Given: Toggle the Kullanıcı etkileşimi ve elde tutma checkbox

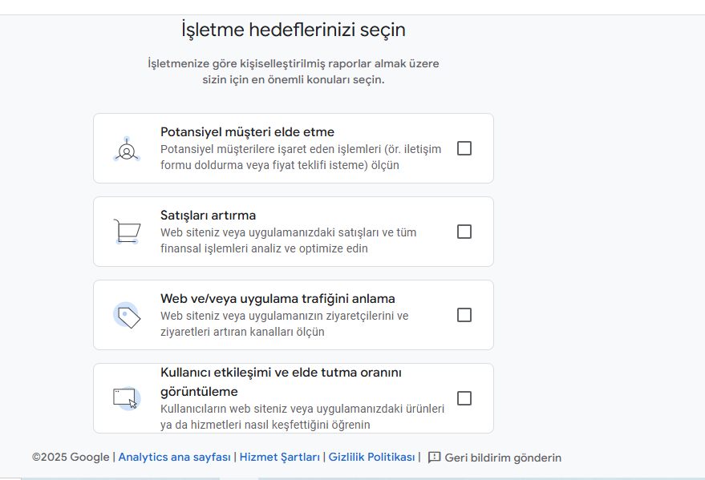Looking at the screenshot, I should [x=464, y=398].
